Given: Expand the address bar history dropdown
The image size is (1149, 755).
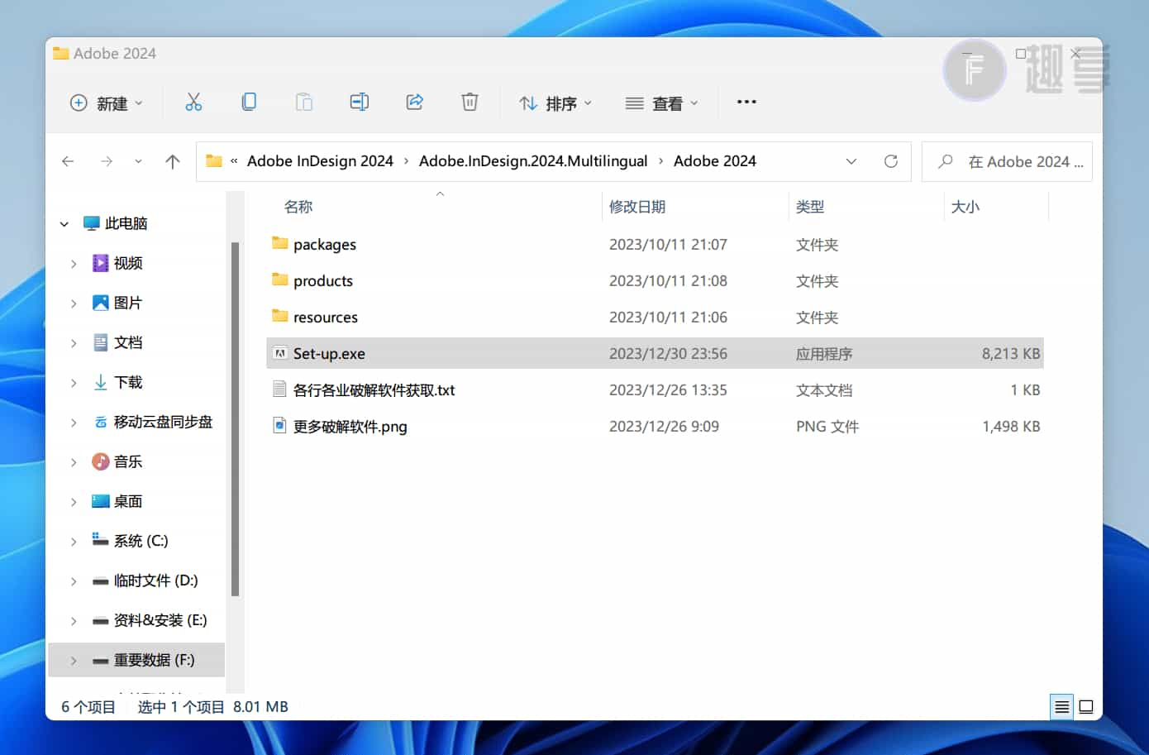Looking at the screenshot, I should tap(851, 161).
